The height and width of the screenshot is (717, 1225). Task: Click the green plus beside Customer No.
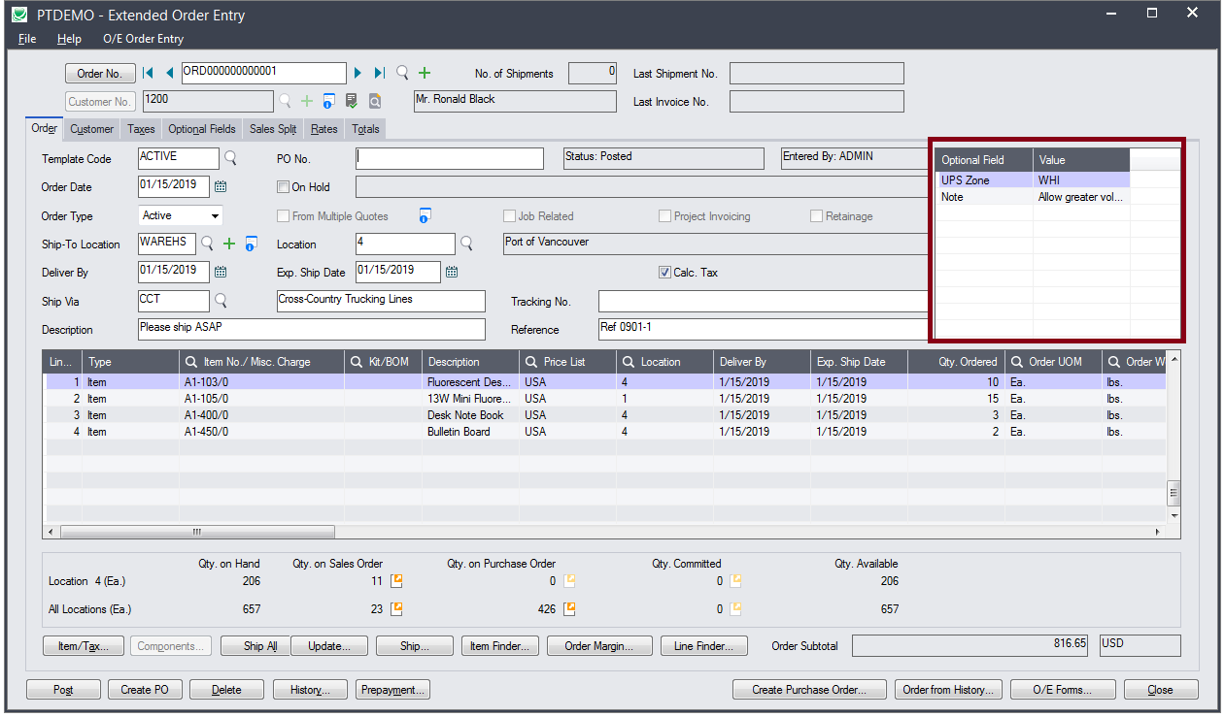307,101
